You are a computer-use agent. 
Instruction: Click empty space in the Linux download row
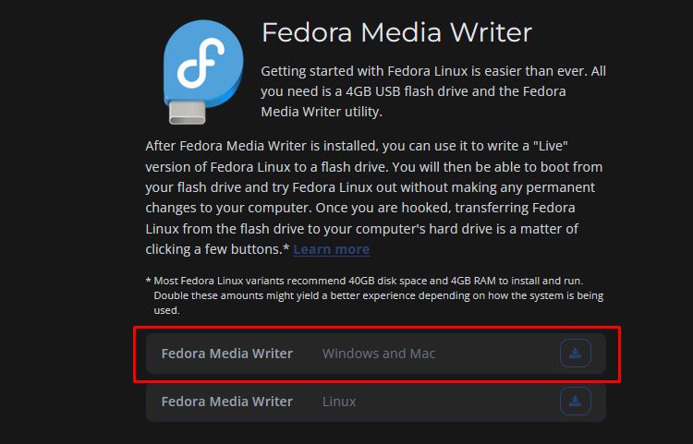(462, 402)
